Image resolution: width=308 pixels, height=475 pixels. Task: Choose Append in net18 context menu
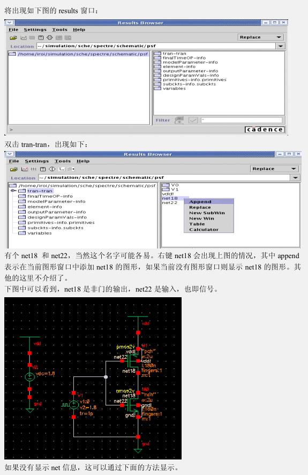(209, 202)
